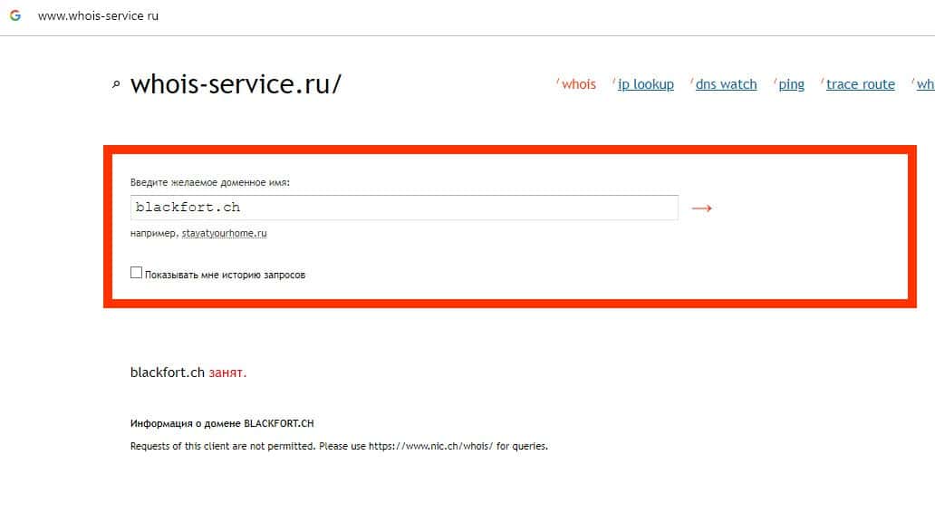The height and width of the screenshot is (523, 935).
Task: Switch to the dns watch page
Action: tap(726, 84)
